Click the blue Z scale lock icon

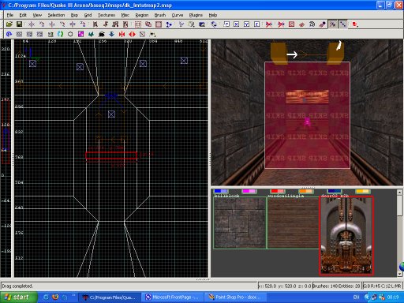click(256, 24)
